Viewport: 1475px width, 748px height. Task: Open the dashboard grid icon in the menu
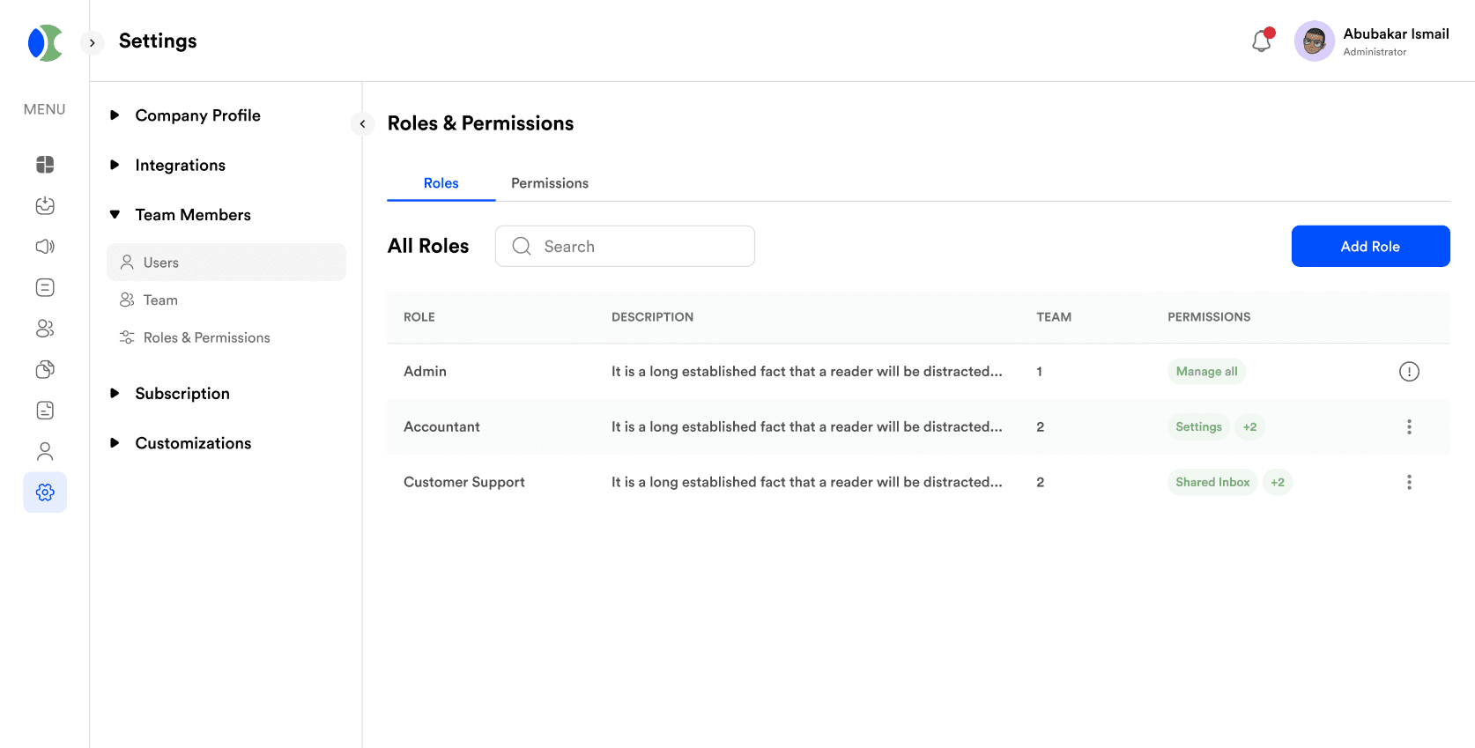45,165
